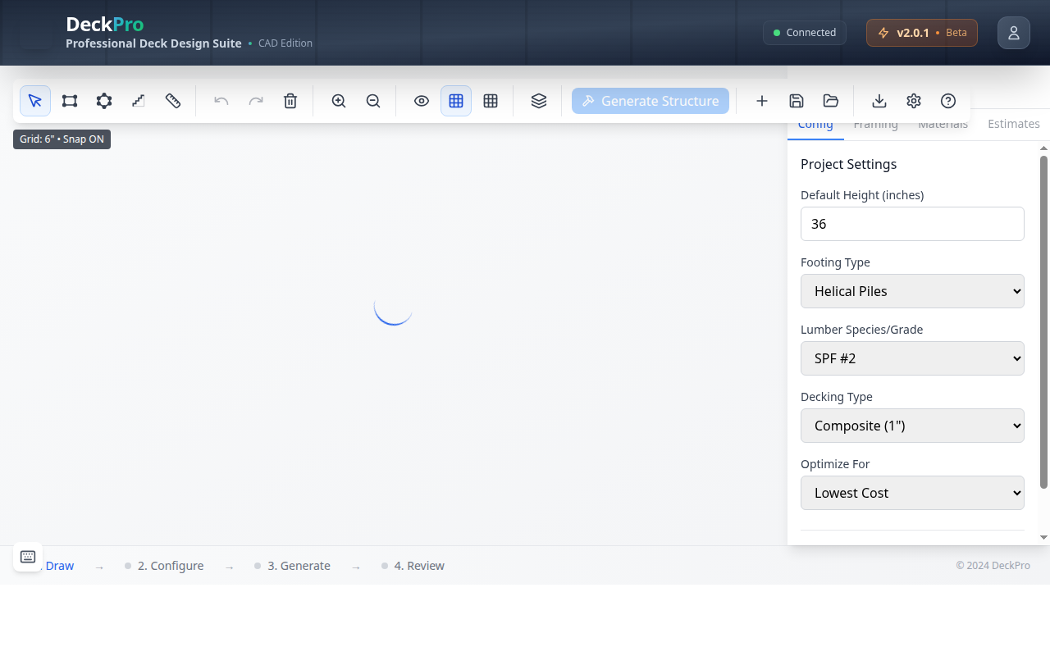Viewport: 1050px width, 656px height.
Task: Click the Delete trash icon
Action: point(290,101)
